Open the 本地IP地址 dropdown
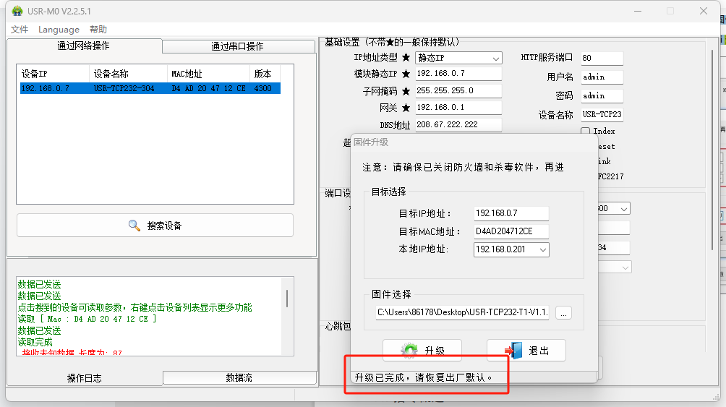726x407 pixels. coord(543,249)
